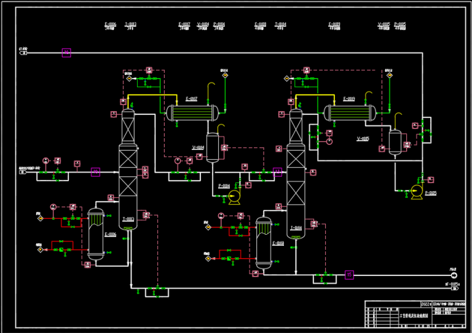Image resolution: width=472 pixels, height=333 pixels.
Task: Select magenta tag box left of T-0104 column
Action: coord(278,172)
